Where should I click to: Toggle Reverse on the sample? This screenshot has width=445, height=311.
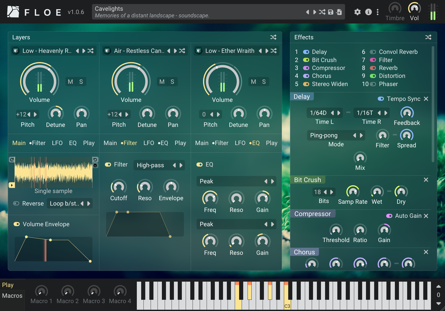tap(16, 204)
